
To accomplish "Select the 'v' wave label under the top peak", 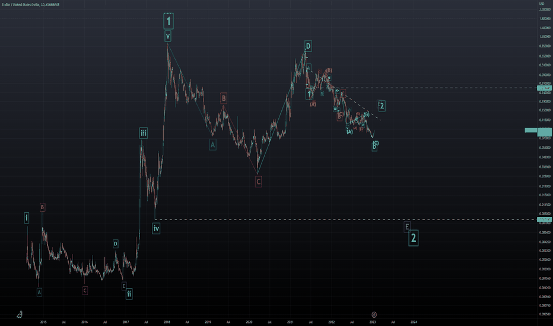I will point(168,36).
